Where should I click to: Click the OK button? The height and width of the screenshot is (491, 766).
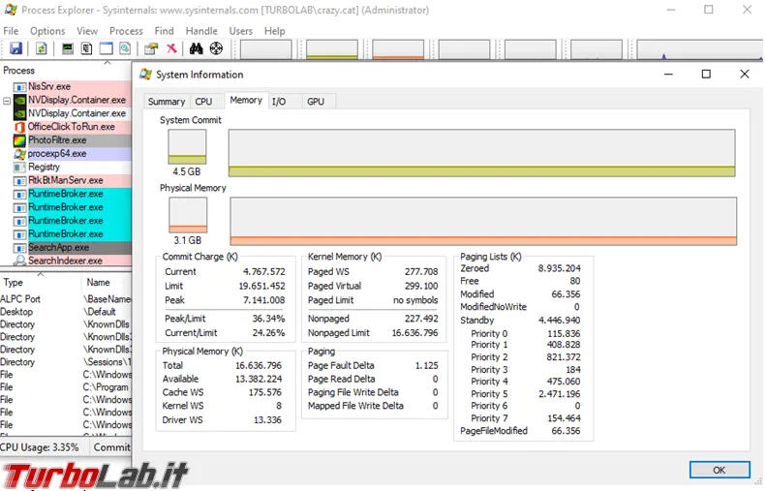click(x=720, y=470)
